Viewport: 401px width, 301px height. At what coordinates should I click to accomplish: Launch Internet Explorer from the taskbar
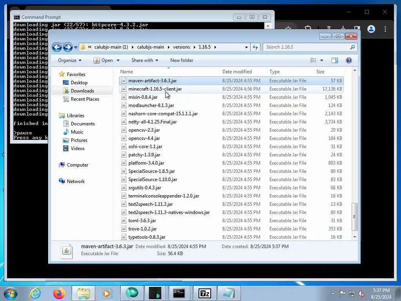pos(35,293)
